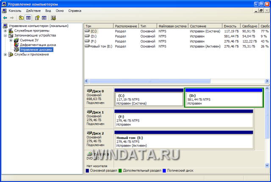Click the Forward arrow toolbar button
271x182 pixels.
tap(12, 18)
